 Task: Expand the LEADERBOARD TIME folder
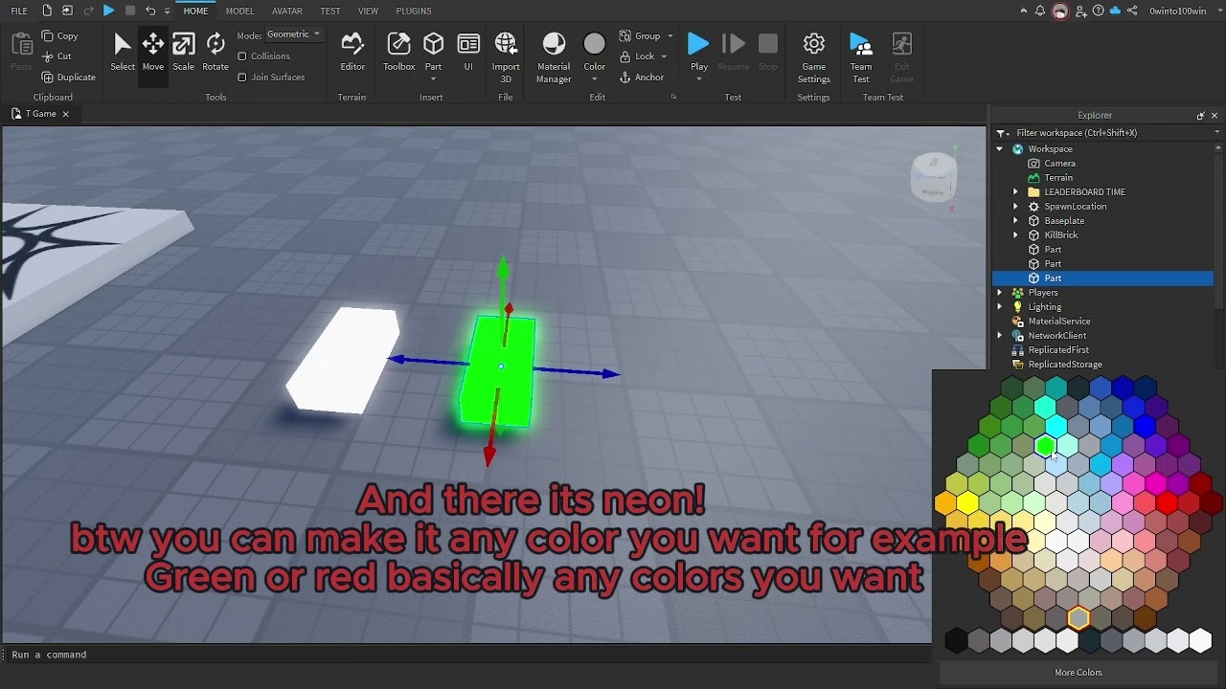tap(1016, 192)
